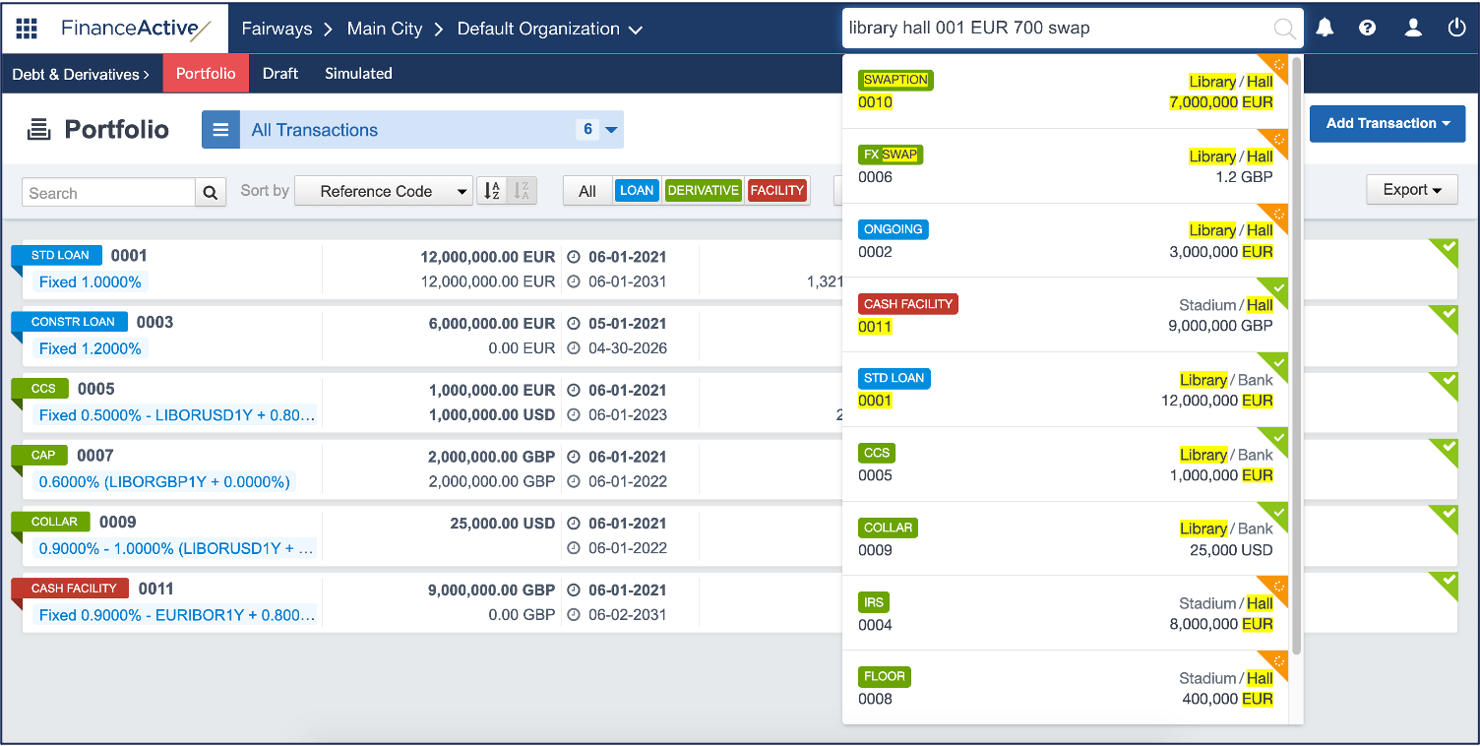1480x746 pixels.
Task: Open the Export button menu
Action: click(1412, 190)
